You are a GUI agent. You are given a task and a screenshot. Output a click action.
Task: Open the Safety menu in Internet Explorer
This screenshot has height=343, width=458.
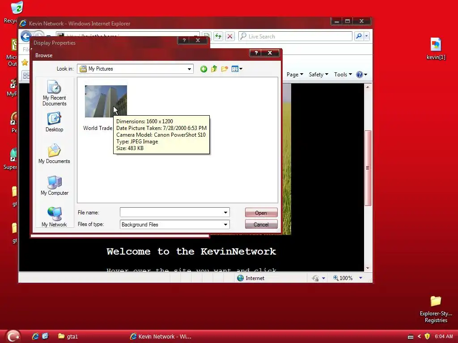coord(318,75)
